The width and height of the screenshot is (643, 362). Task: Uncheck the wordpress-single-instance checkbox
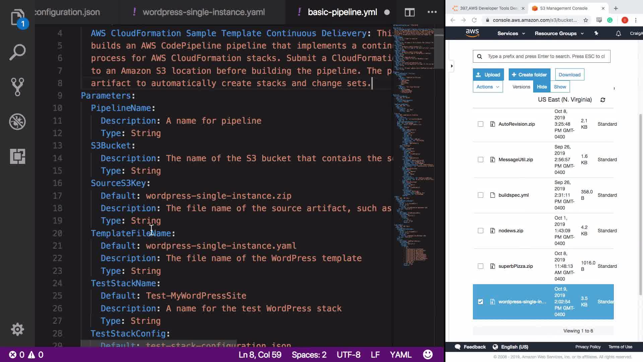480,302
